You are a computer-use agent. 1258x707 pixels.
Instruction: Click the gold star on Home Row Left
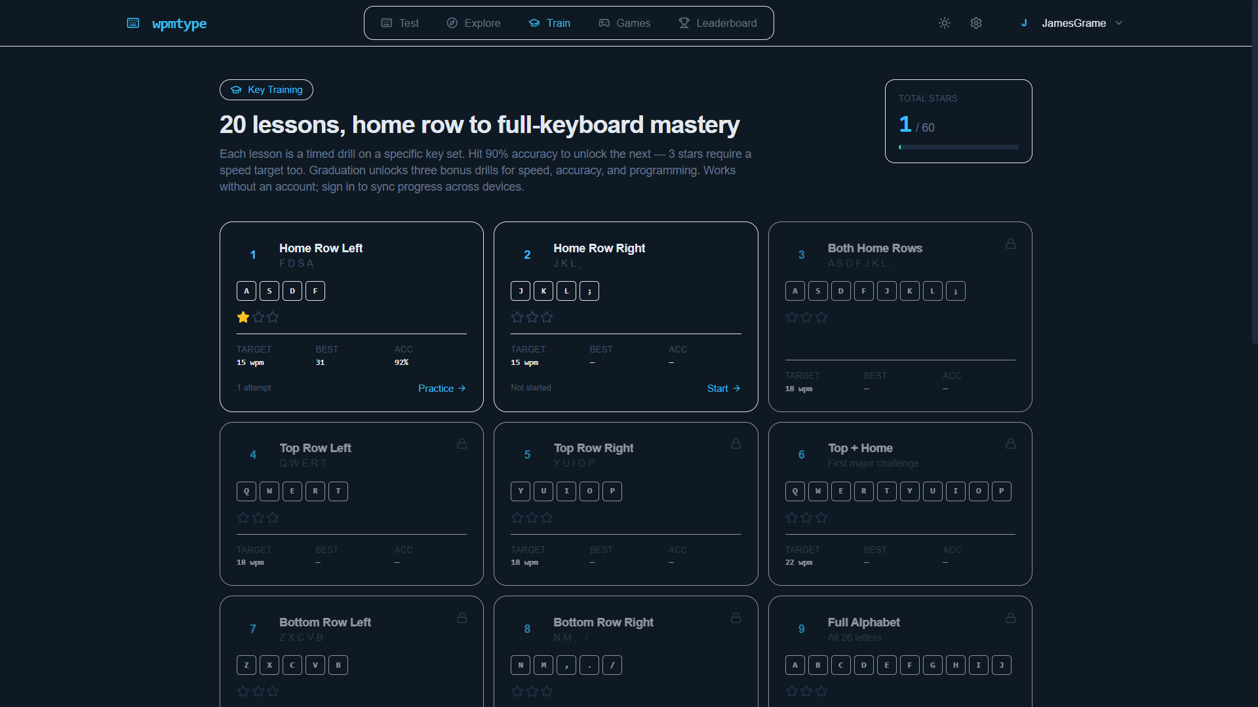point(243,317)
